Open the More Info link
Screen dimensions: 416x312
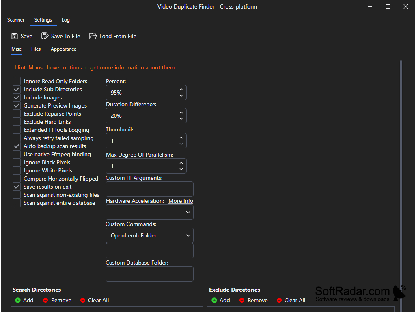pos(181,201)
